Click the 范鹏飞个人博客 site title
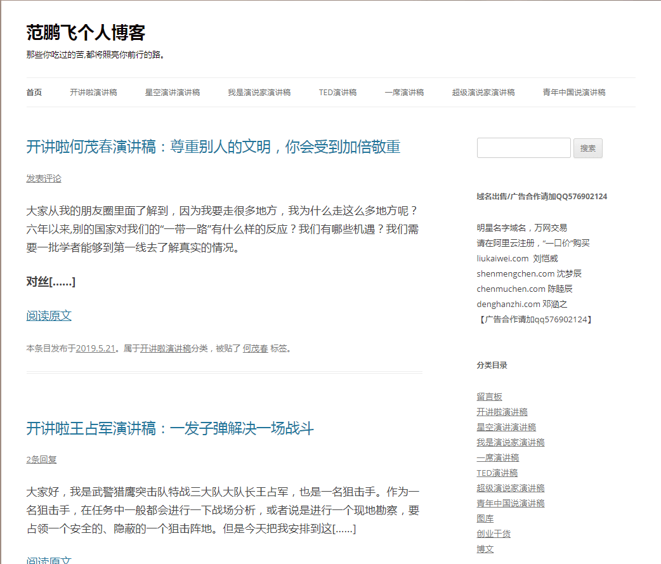 tap(86, 32)
